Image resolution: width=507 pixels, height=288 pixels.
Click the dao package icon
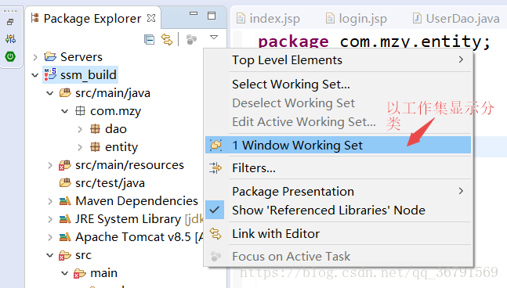click(95, 129)
